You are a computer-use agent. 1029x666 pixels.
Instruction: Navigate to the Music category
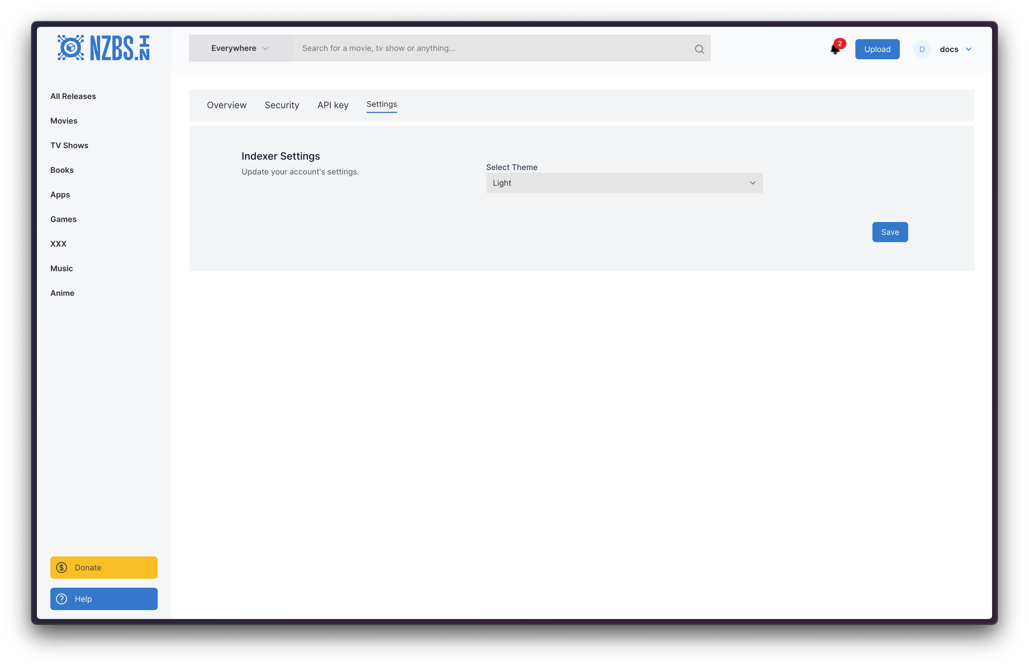(62, 268)
